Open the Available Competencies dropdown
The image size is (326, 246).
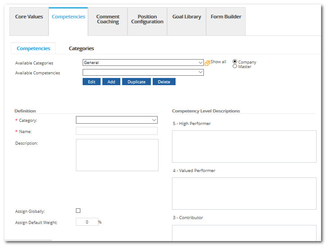pyautogui.click(x=143, y=72)
